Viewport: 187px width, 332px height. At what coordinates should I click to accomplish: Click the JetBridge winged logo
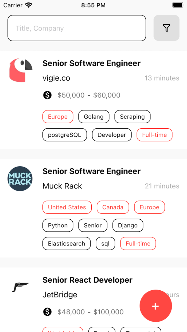20,287
